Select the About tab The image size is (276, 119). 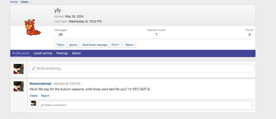click(x=76, y=53)
